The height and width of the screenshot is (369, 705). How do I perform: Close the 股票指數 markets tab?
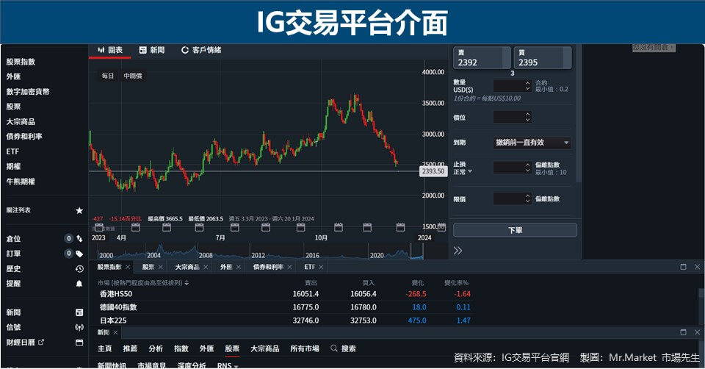128,268
